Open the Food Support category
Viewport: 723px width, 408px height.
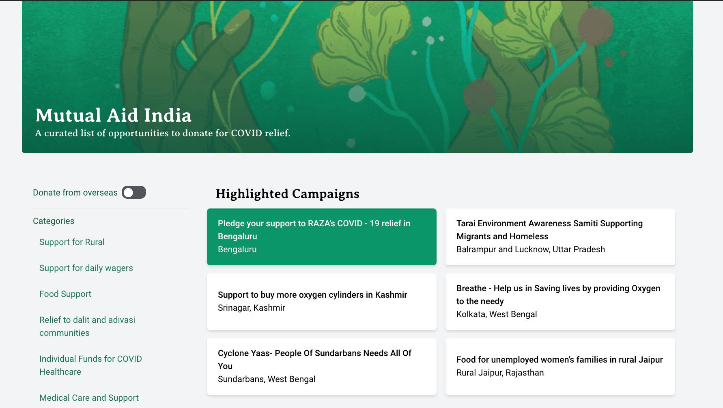[65, 294]
